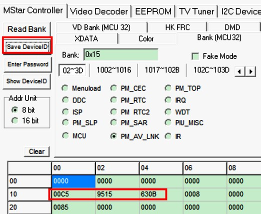Screen dimensions: 261x214
Task: Click the right tab scroll arrow
Action: (250, 71)
